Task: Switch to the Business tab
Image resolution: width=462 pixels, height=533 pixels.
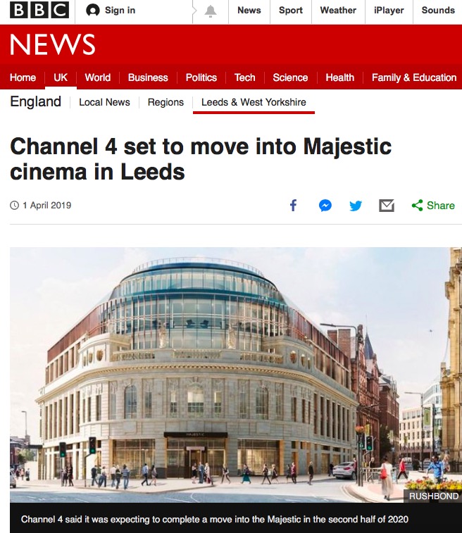Action: [148, 77]
